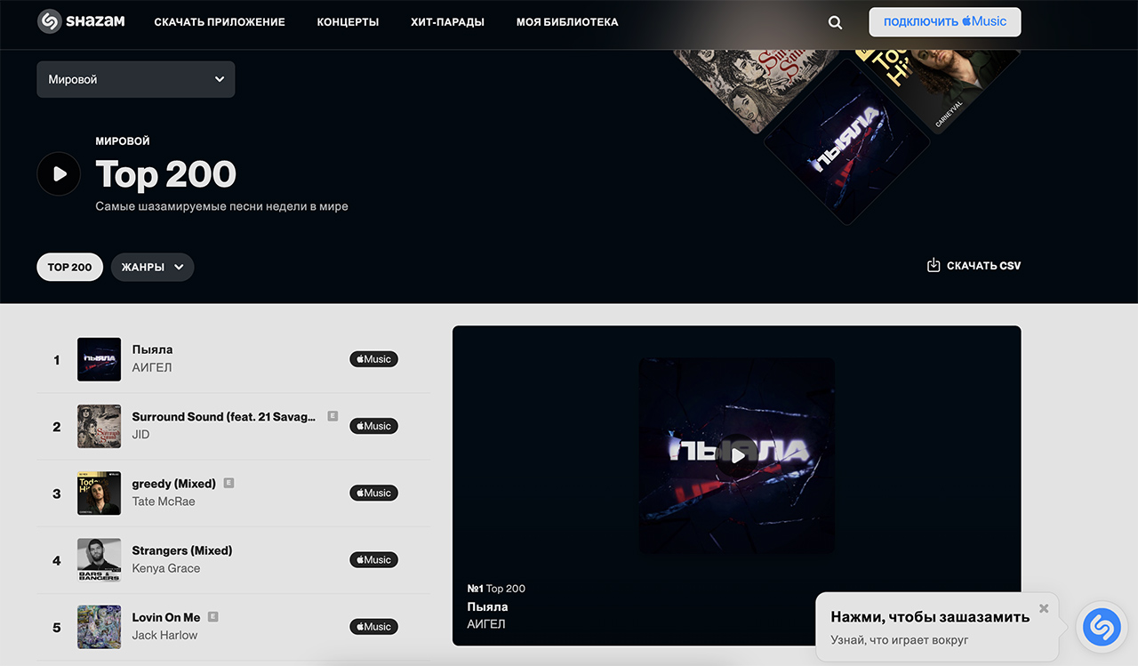Click the Подключить Apple Music button
Image resolution: width=1138 pixels, height=666 pixels.
point(945,21)
